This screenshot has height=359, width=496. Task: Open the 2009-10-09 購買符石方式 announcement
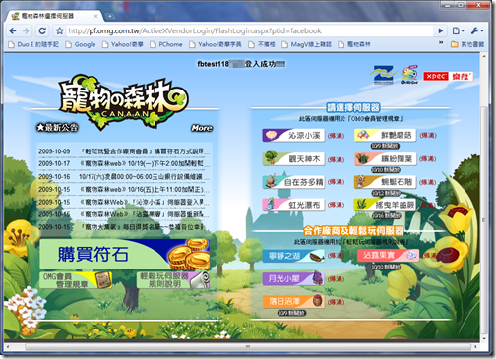(x=124, y=151)
